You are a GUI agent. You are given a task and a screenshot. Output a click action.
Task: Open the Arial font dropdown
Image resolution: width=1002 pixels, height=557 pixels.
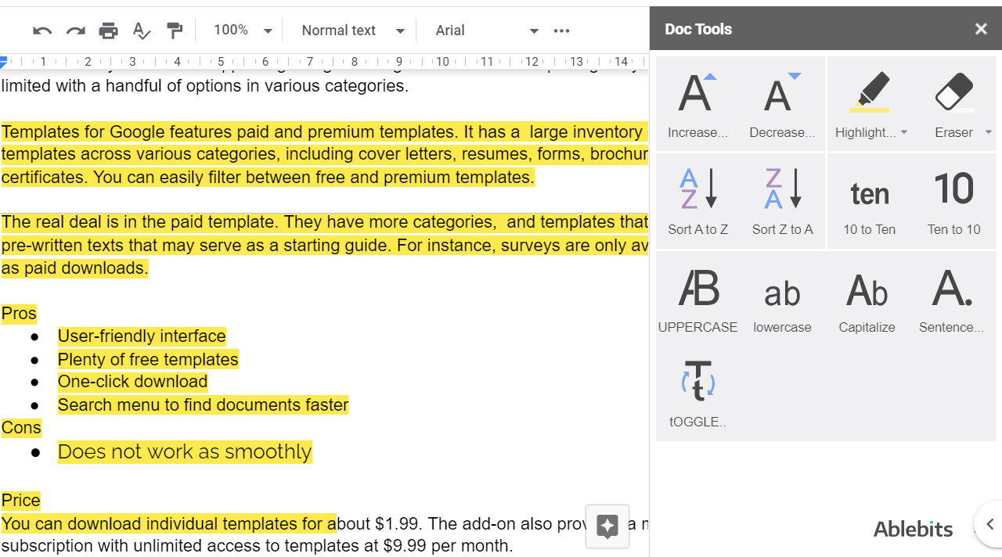[x=487, y=31]
